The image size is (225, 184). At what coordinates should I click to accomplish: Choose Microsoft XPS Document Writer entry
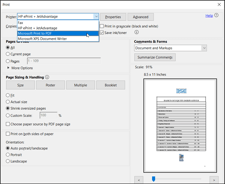(58, 39)
